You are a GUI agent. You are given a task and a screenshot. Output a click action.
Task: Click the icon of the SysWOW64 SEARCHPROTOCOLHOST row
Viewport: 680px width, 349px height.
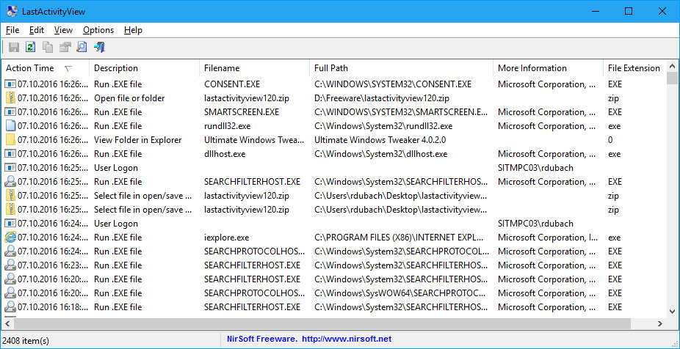click(x=10, y=293)
